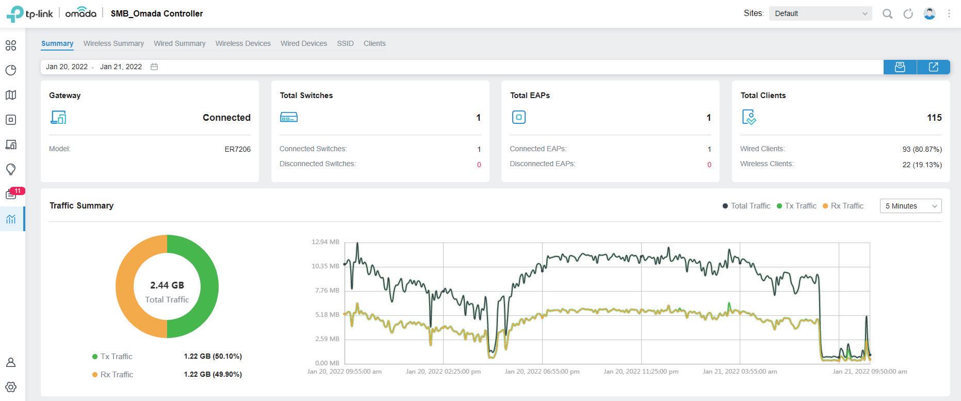This screenshot has width=961, height=401.
Task: Open the Insight lightbulb icon in sidebar
Action: coord(11,169)
